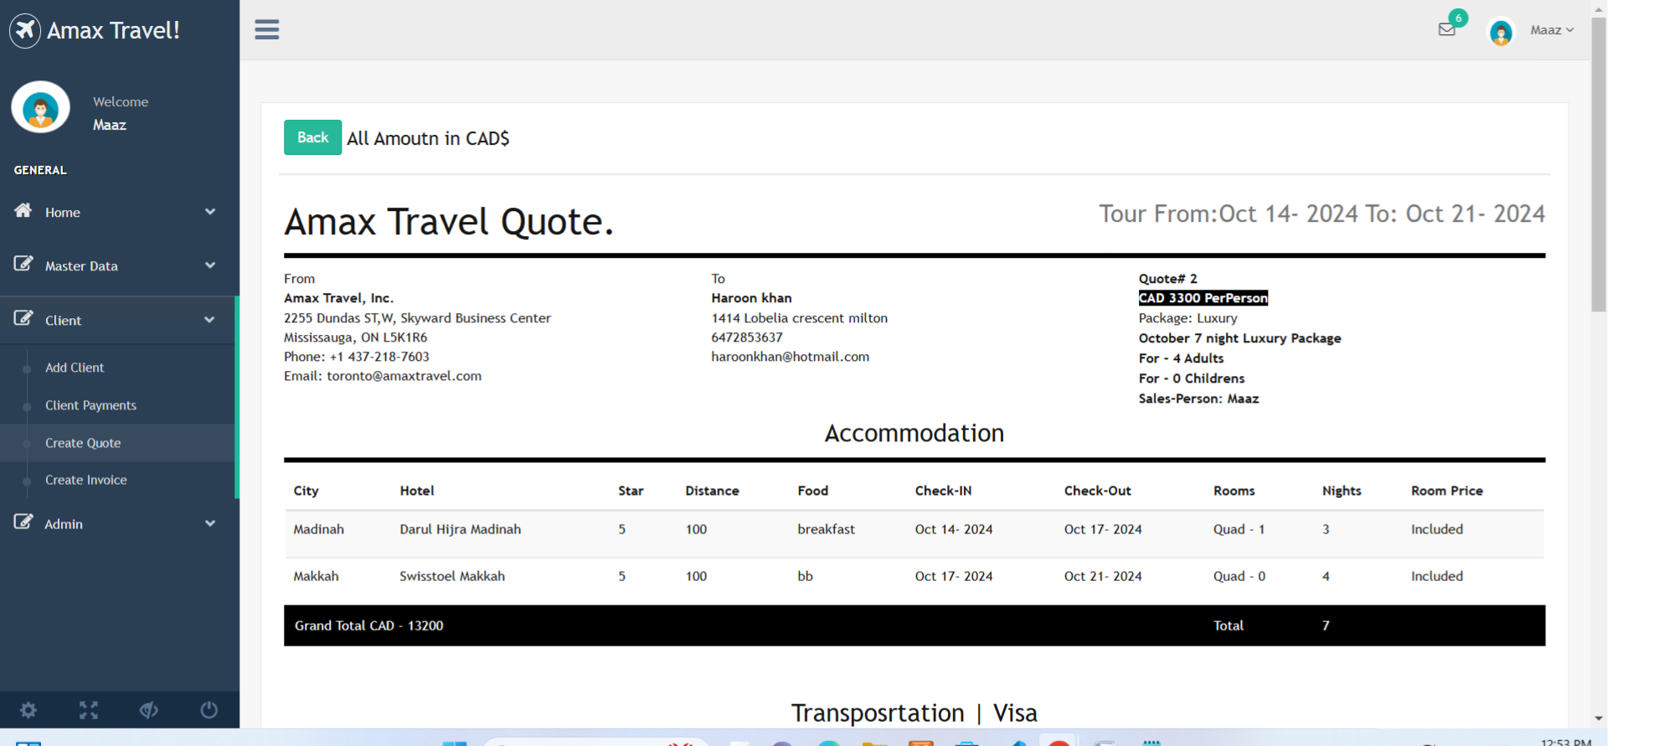Image resolution: width=1674 pixels, height=746 pixels.
Task: Open the Maaz user dropdown
Action: coord(1551,30)
